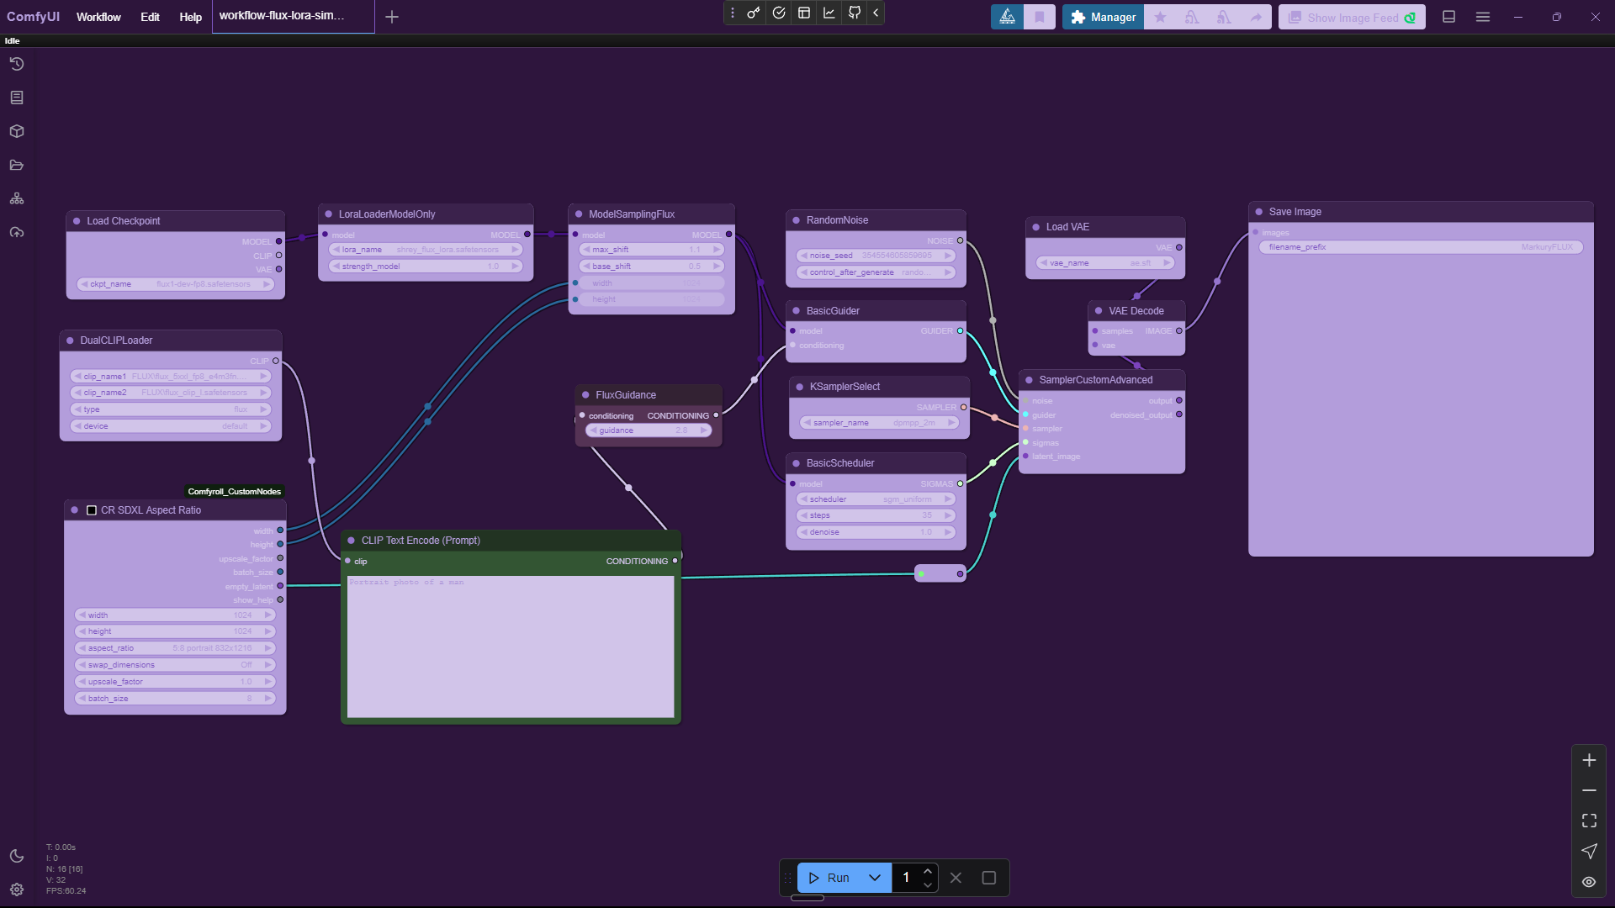Image resolution: width=1615 pixels, height=908 pixels.
Task: Open the node library list icon in the sidebar
Action: tap(17, 98)
